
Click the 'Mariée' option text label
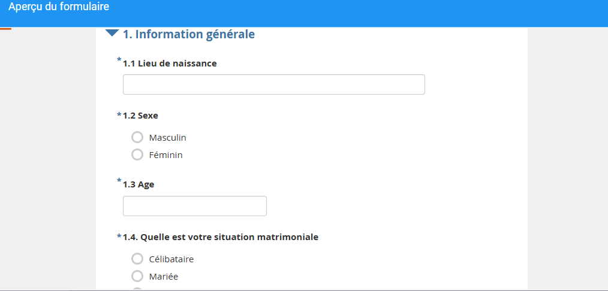tap(164, 276)
